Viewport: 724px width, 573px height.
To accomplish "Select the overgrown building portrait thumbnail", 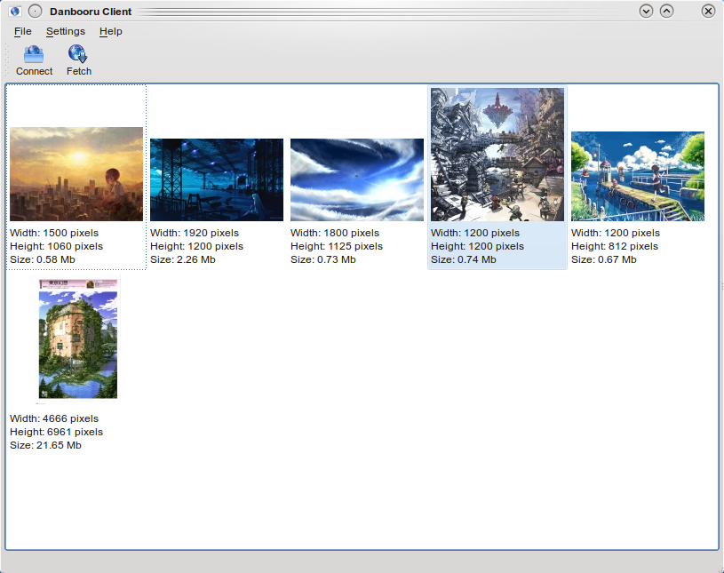I will tap(78, 338).
